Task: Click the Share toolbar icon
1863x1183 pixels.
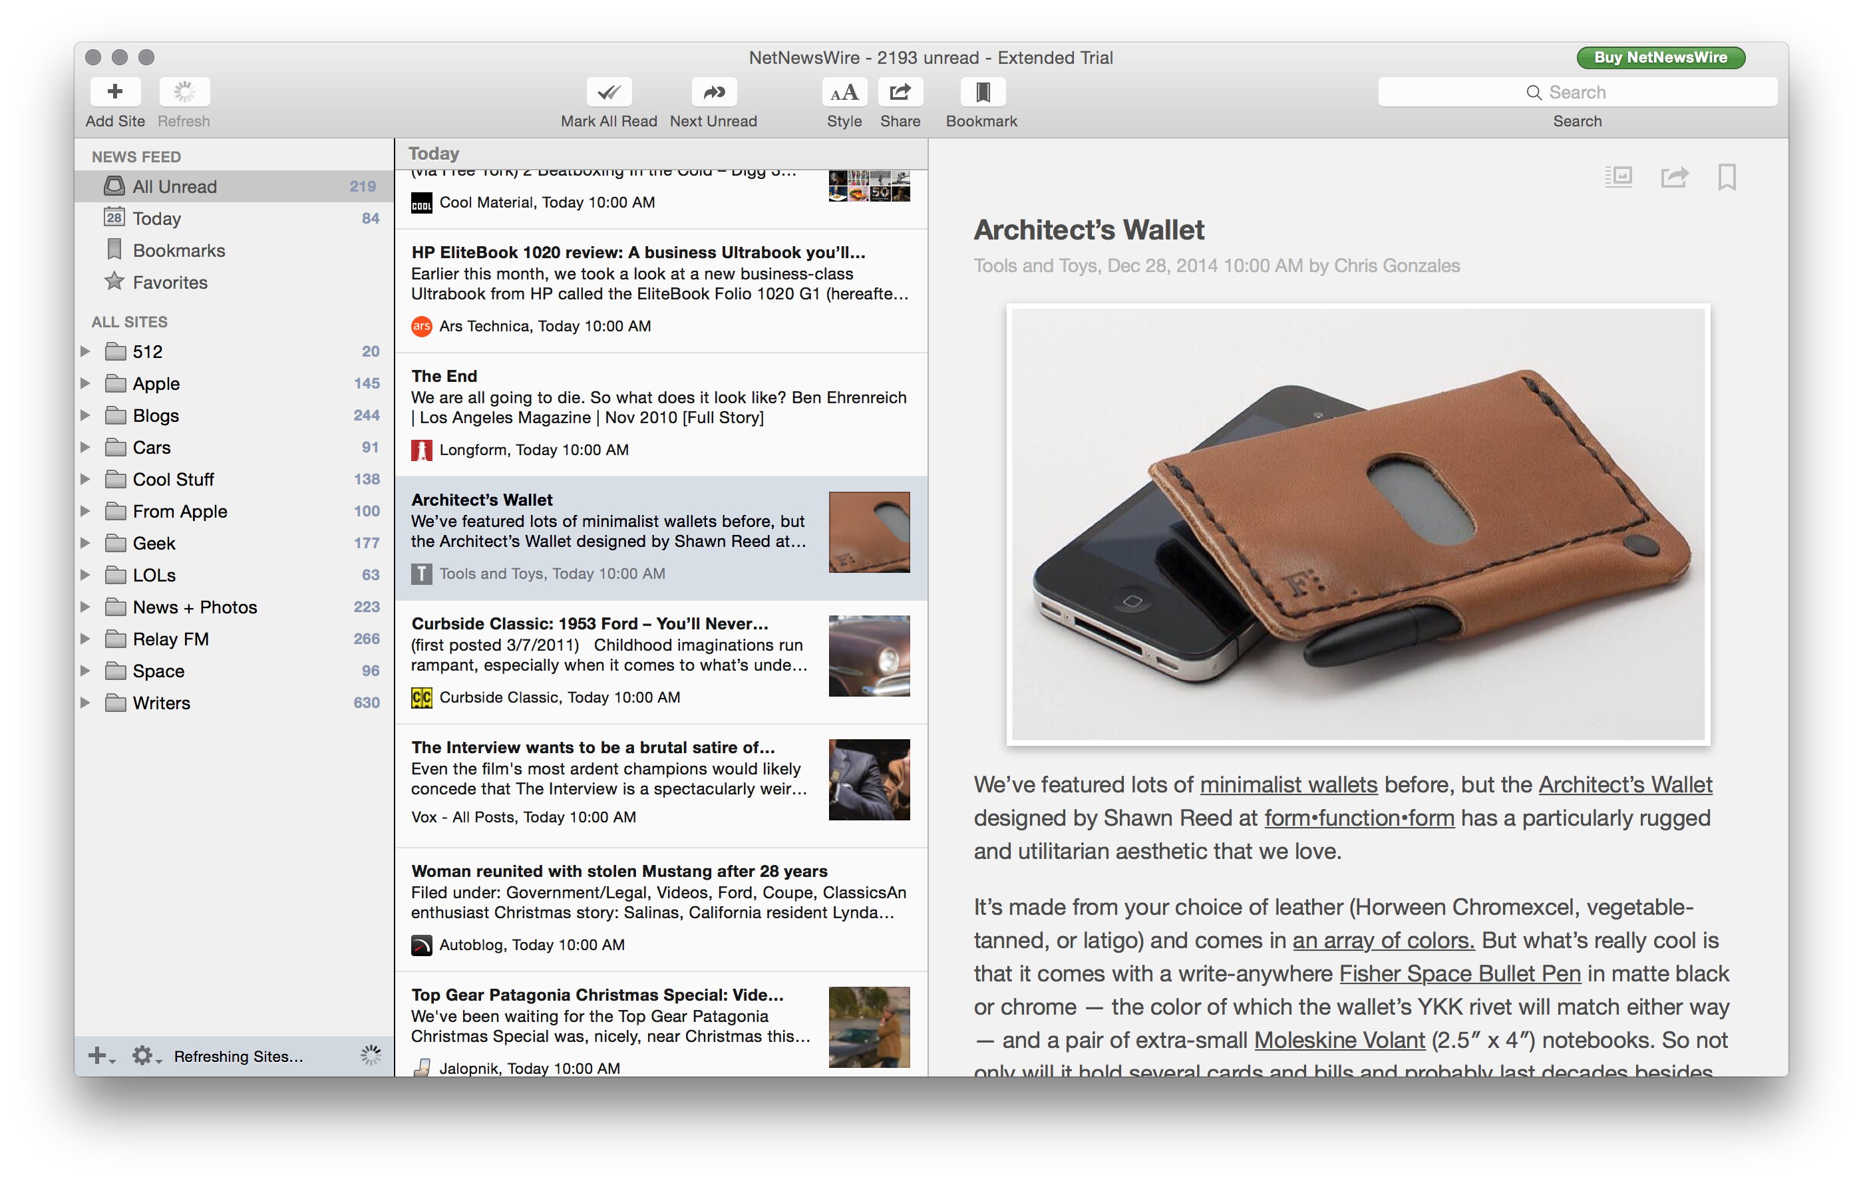Action: pyautogui.click(x=900, y=92)
